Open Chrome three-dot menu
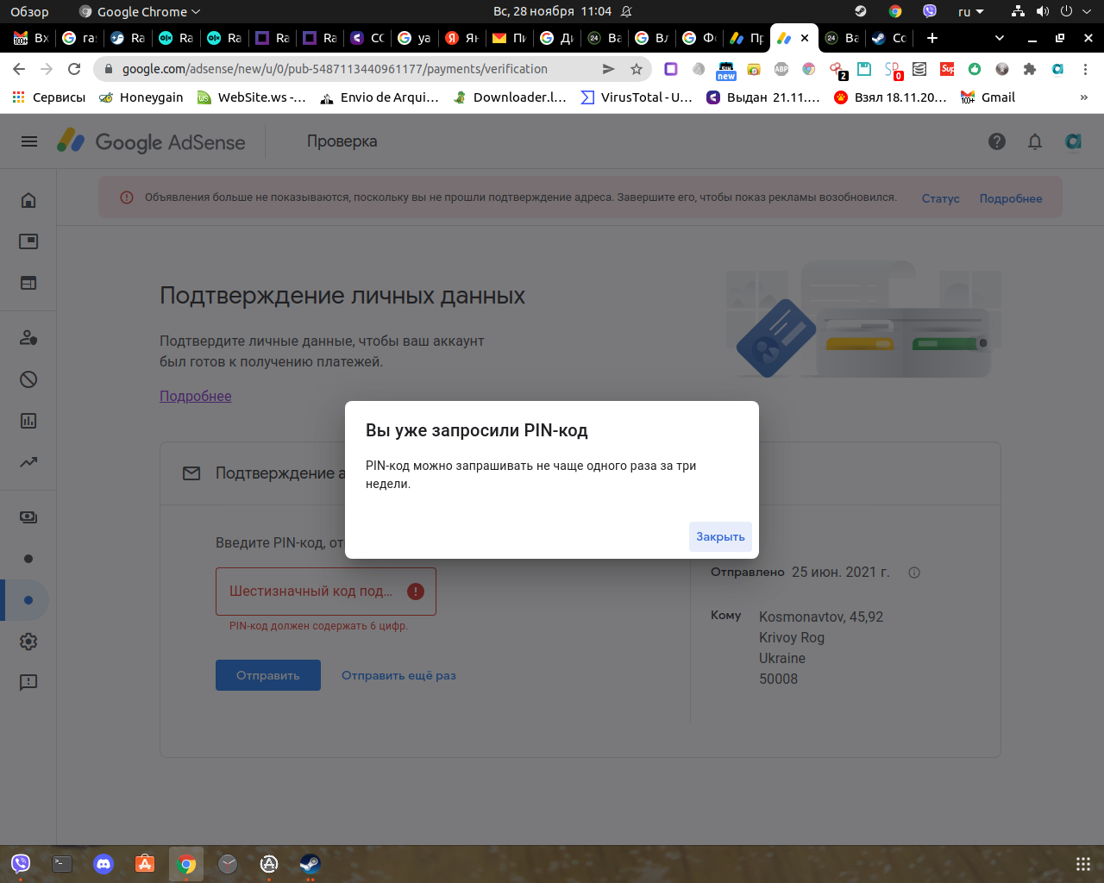Image resolution: width=1104 pixels, height=883 pixels. pos(1085,69)
